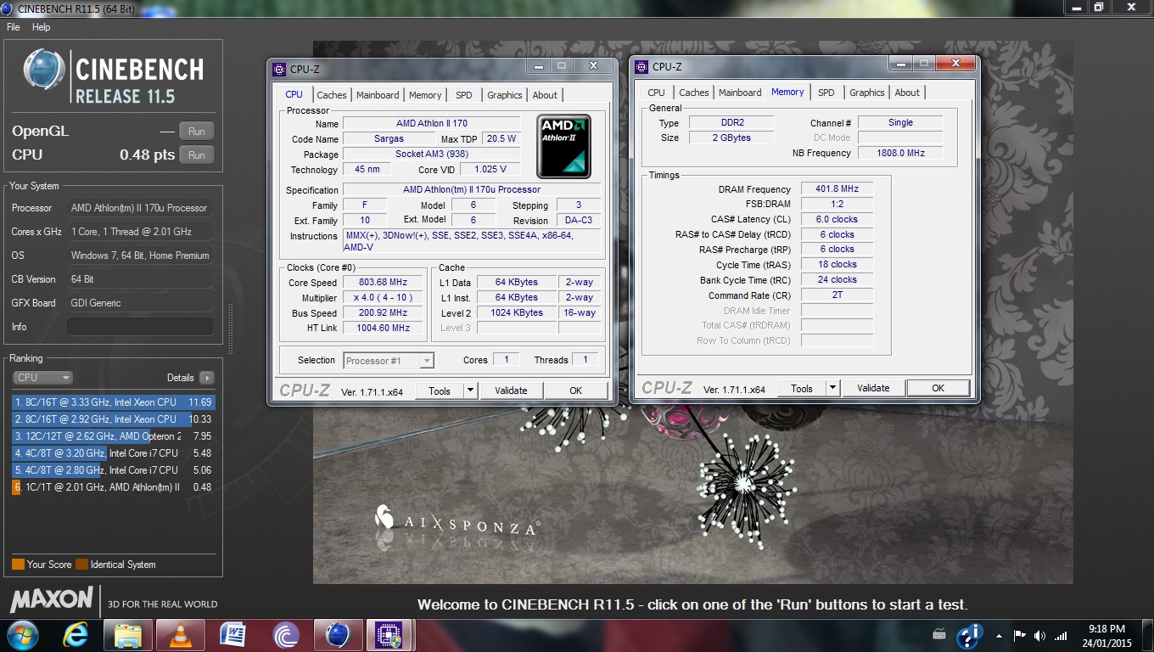The image size is (1154, 652).
Task: Open the Processor #1 selection dropdown
Action: 389,361
